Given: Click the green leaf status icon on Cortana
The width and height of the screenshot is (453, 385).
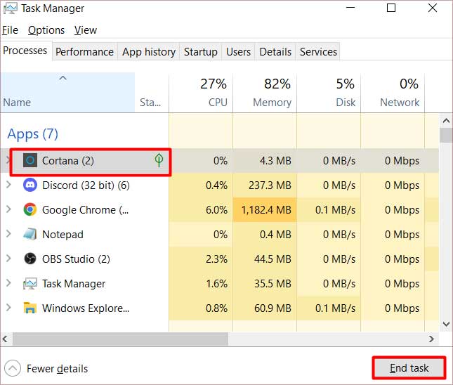Looking at the screenshot, I should coord(159,160).
